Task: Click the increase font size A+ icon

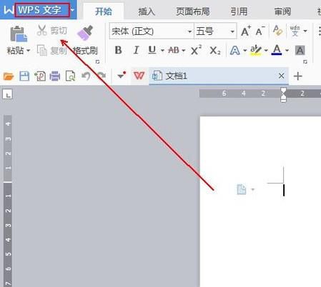Action: (x=246, y=31)
